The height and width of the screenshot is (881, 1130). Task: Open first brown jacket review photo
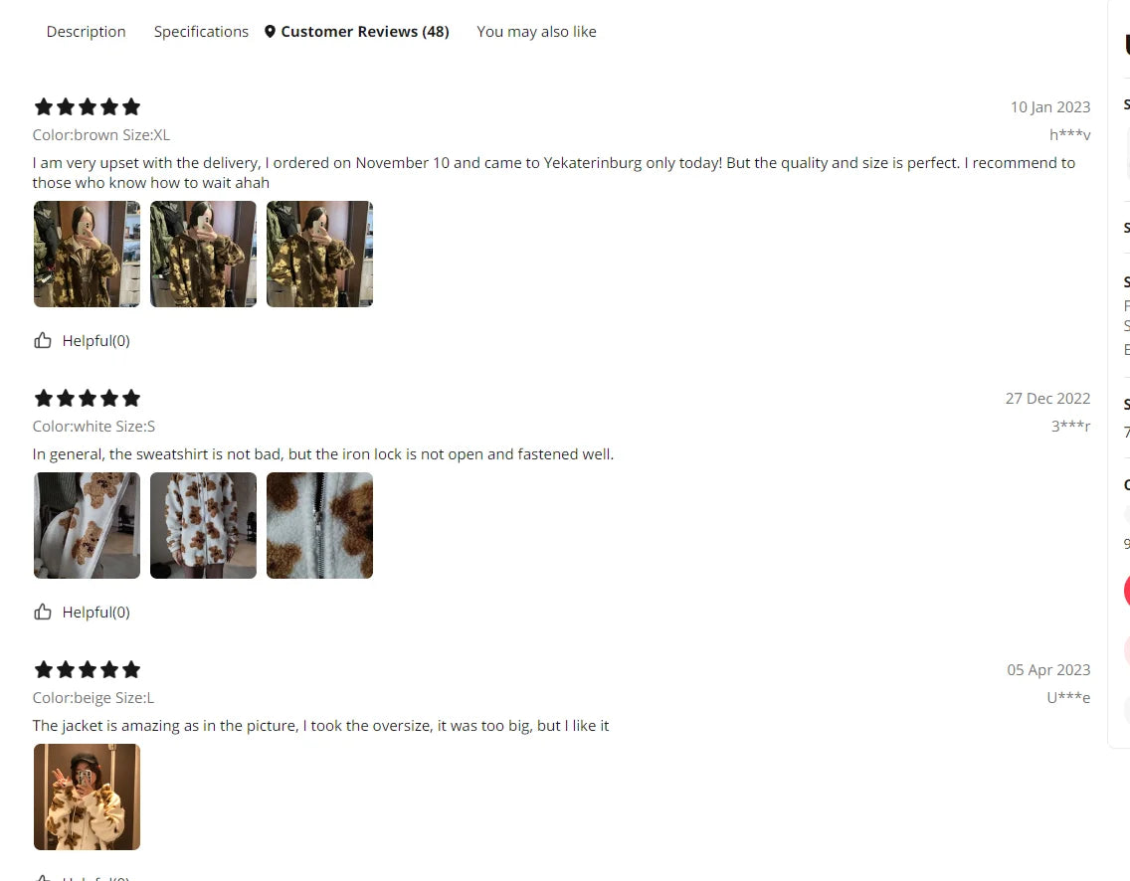(88, 254)
